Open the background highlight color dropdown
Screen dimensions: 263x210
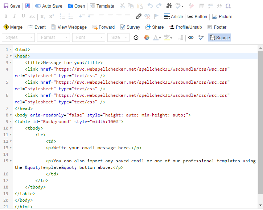pyautogui.click(x=168, y=37)
